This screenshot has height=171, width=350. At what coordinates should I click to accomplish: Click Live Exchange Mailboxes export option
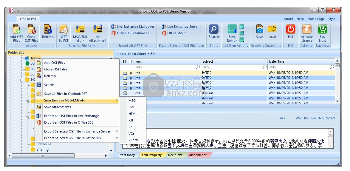[x=133, y=27]
